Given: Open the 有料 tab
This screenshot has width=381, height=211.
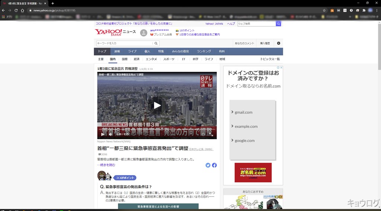Looking at the screenshot, I should (222, 51).
